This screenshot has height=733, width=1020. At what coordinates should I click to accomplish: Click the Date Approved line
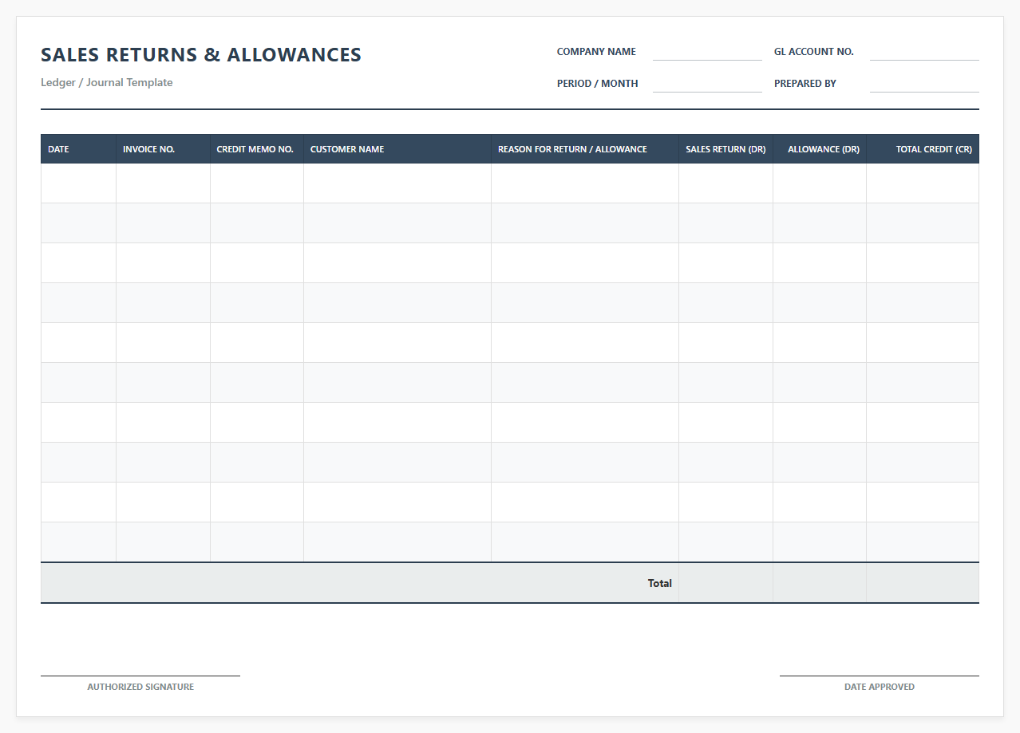click(x=880, y=676)
